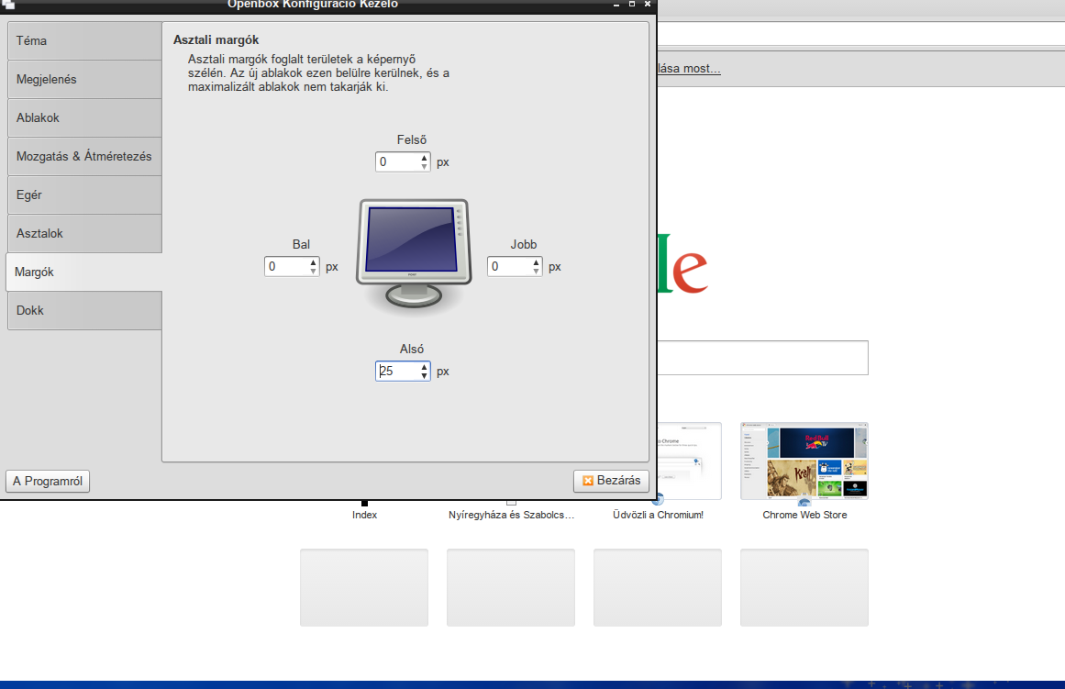The width and height of the screenshot is (1065, 689).
Task: Open Chrome Web Store thumbnail in browser
Action: coord(804,461)
